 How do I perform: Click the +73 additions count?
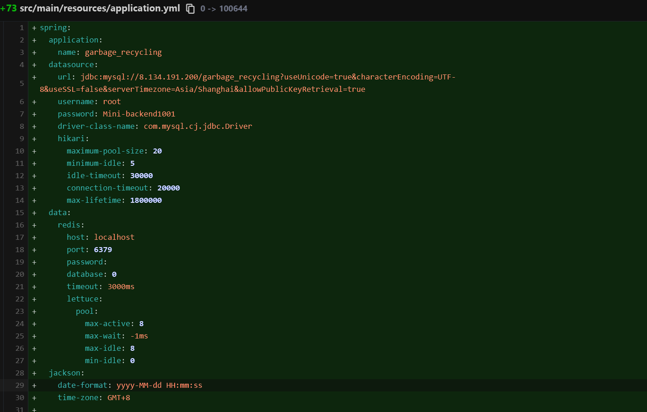tap(9, 9)
